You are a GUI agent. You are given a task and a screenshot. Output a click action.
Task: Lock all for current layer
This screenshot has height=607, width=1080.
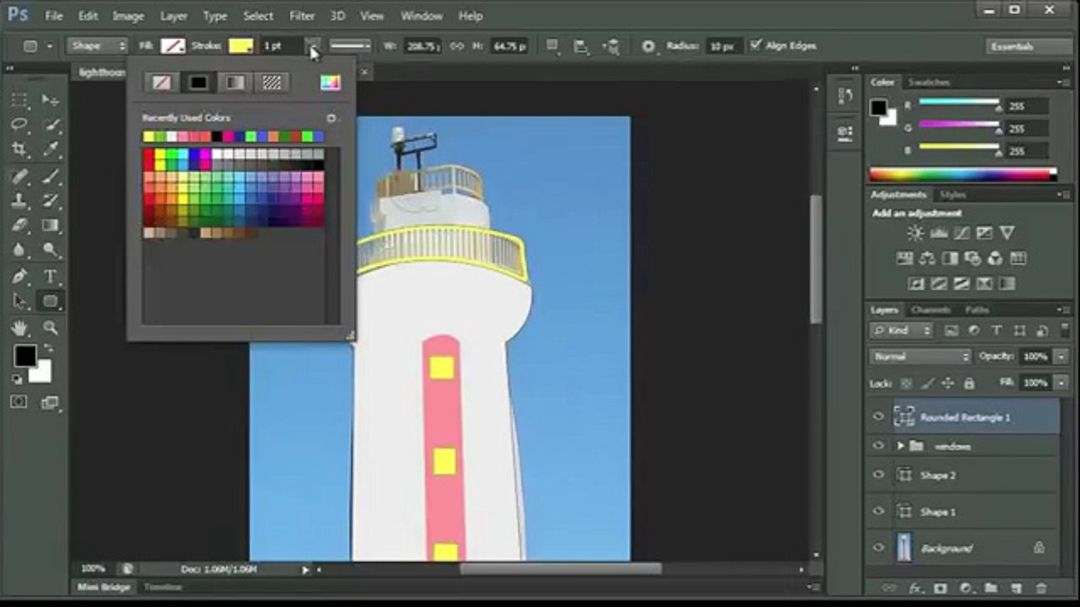pos(969,384)
